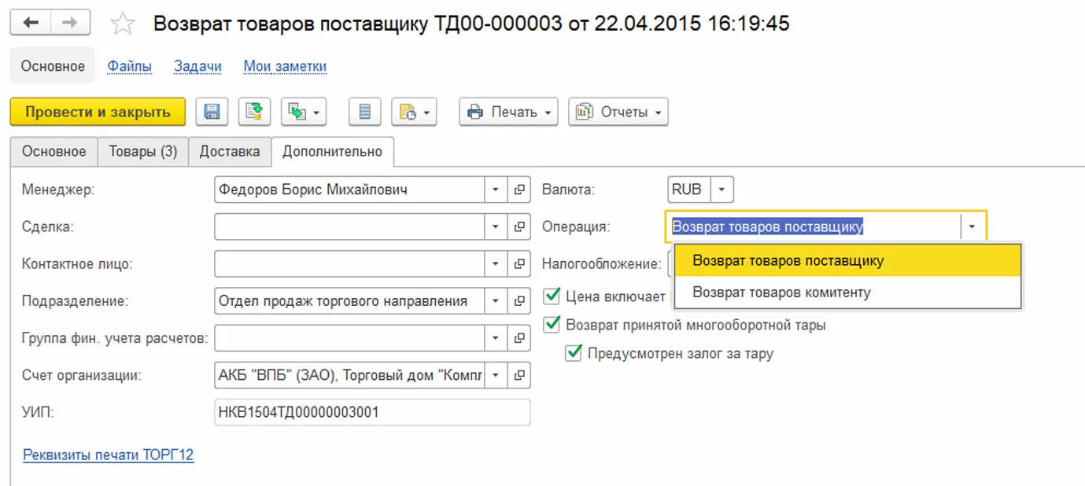Click the post document icon
Viewport: 1085px width, 486px height.
click(x=253, y=112)
